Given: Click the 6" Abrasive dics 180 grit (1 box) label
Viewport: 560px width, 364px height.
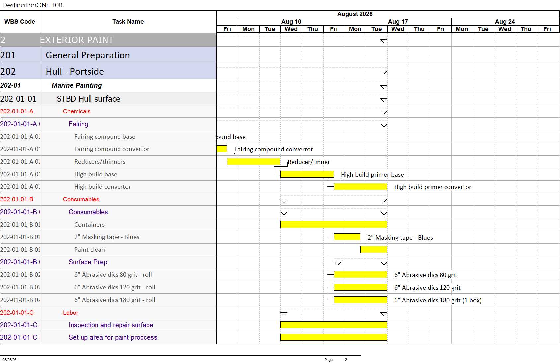Looking at the screenshot, I should pyautogui.click(x=438, y=300).
